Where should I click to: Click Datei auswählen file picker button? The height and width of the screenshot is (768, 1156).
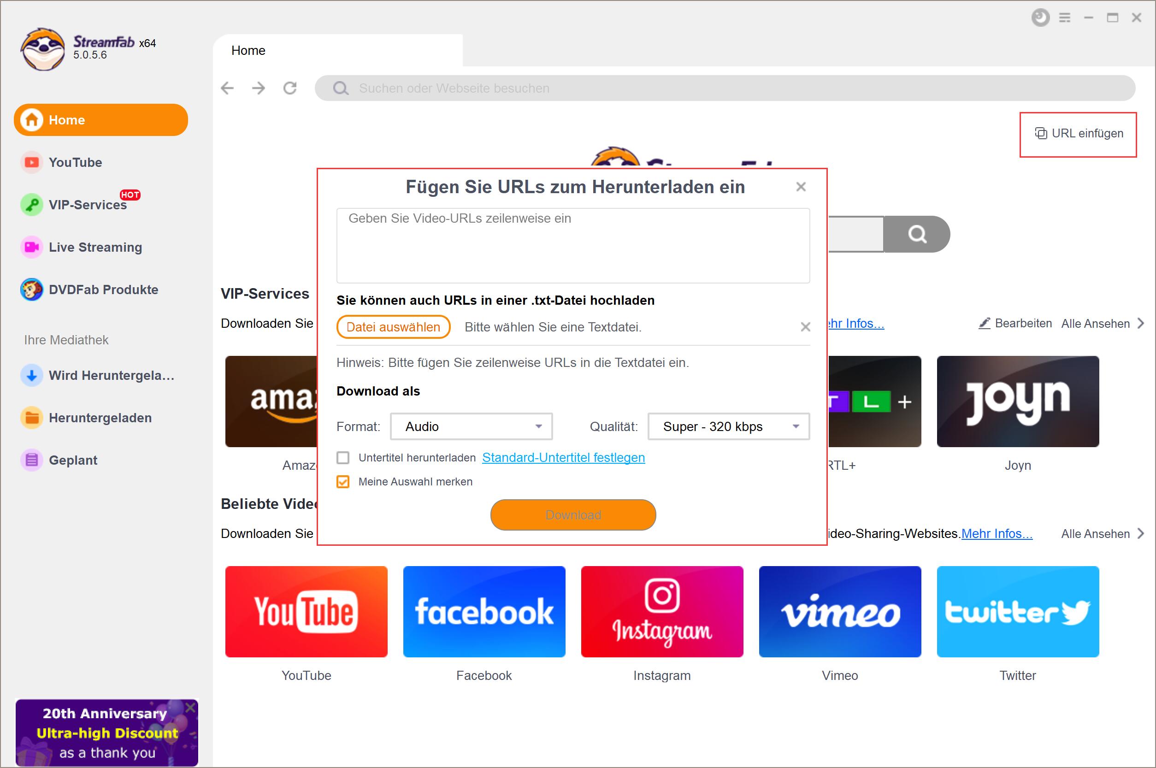[392, 326]
